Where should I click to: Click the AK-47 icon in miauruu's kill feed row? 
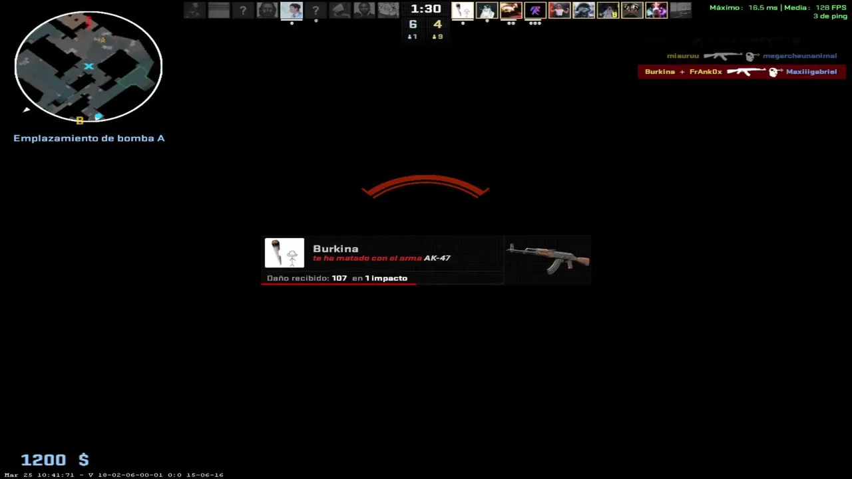click(x=722, y=56)
